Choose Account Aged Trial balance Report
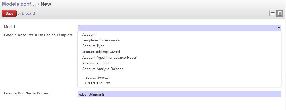The height and width of the screenshot is (110, 286). (x=110, y=58)
